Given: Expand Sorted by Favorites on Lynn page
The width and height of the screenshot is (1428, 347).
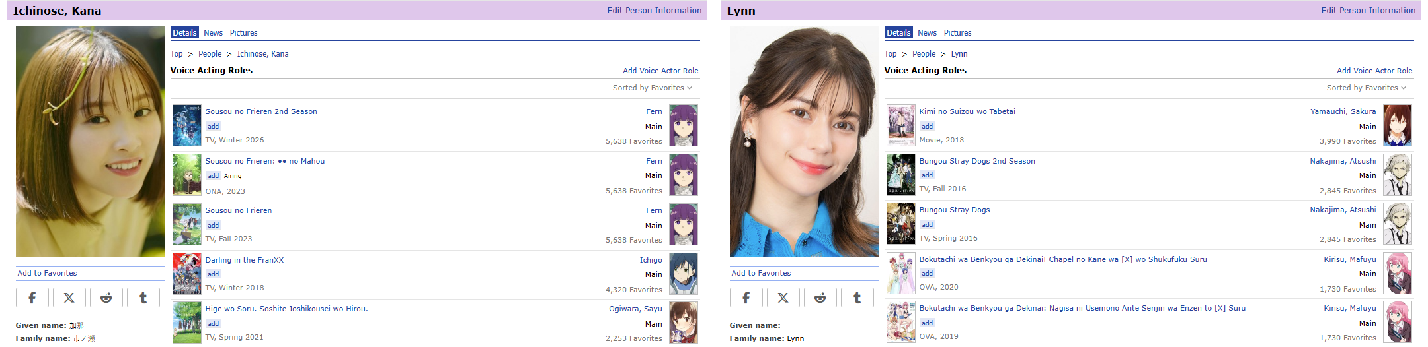Looking at the screenshot, I should point(1367,88).
